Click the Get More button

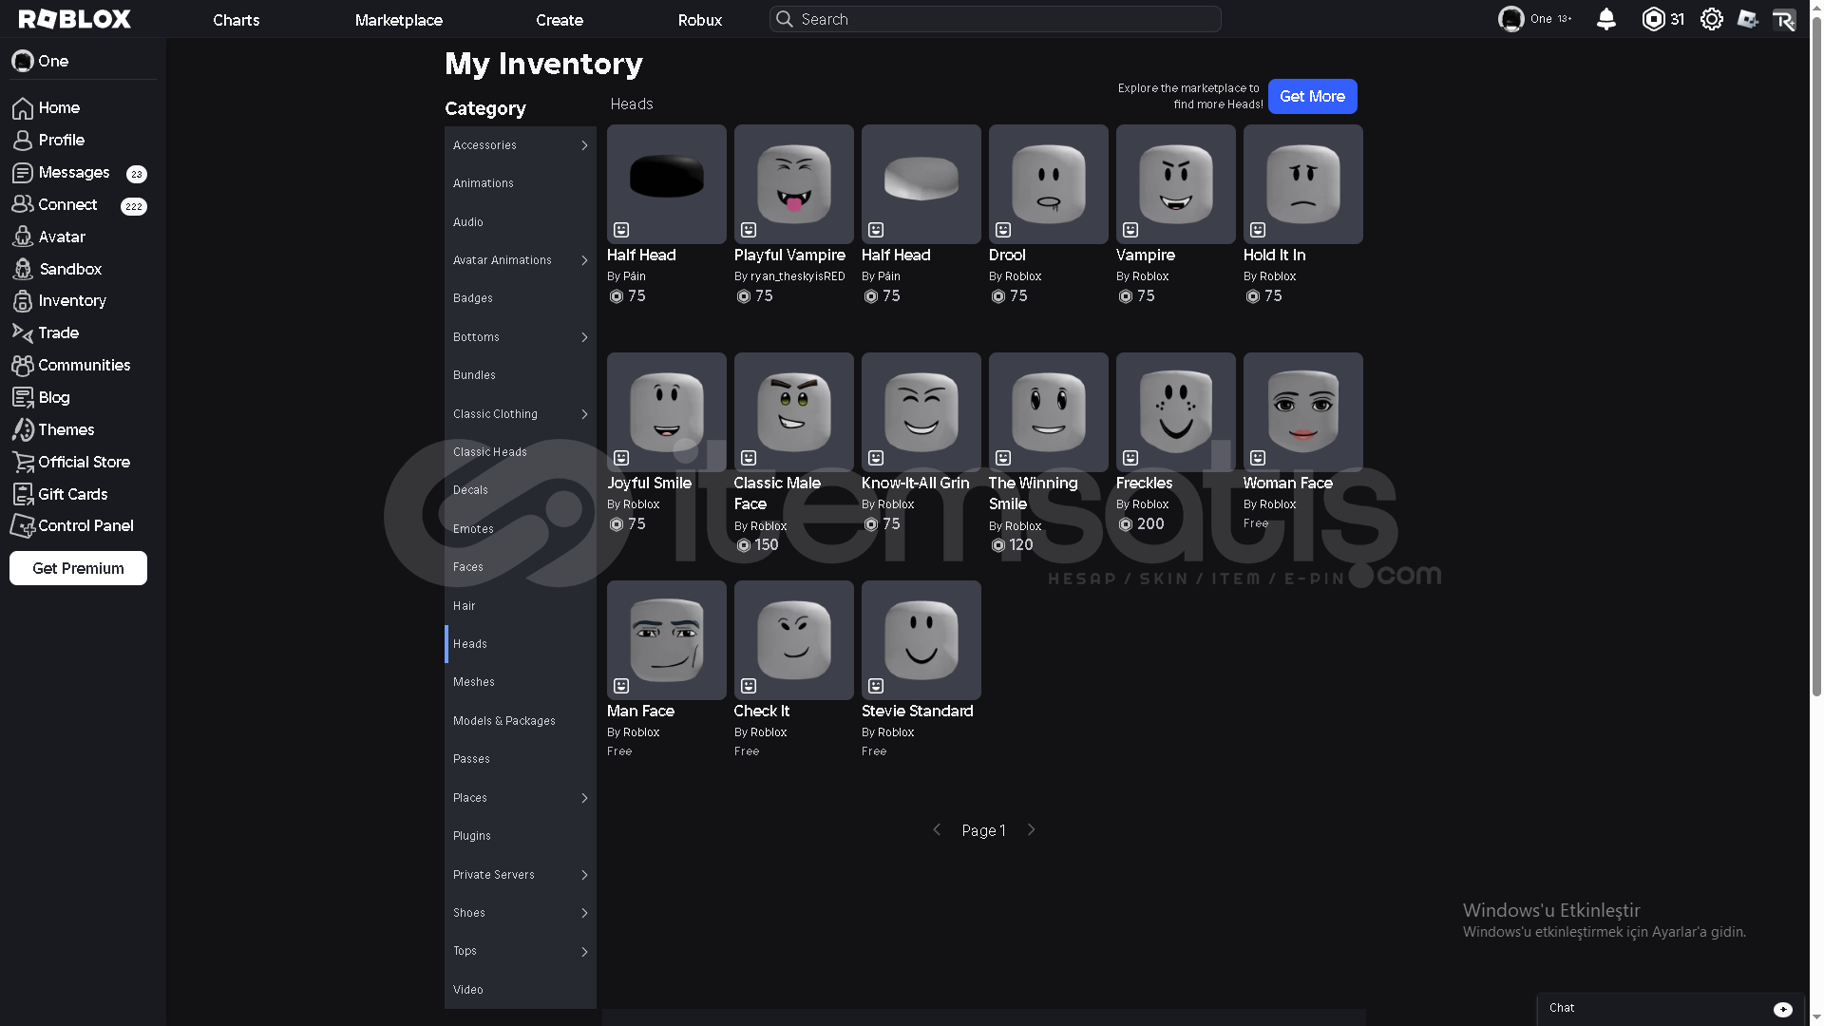pyautogui.click(x=1312, y=96)
